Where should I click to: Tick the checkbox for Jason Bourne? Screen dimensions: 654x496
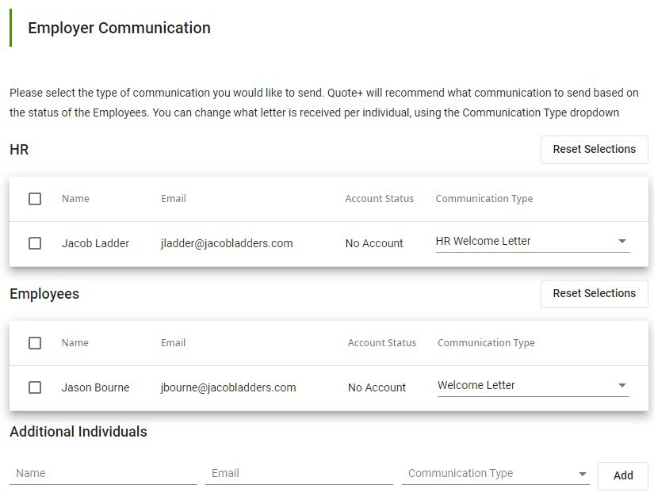[35, 387]
